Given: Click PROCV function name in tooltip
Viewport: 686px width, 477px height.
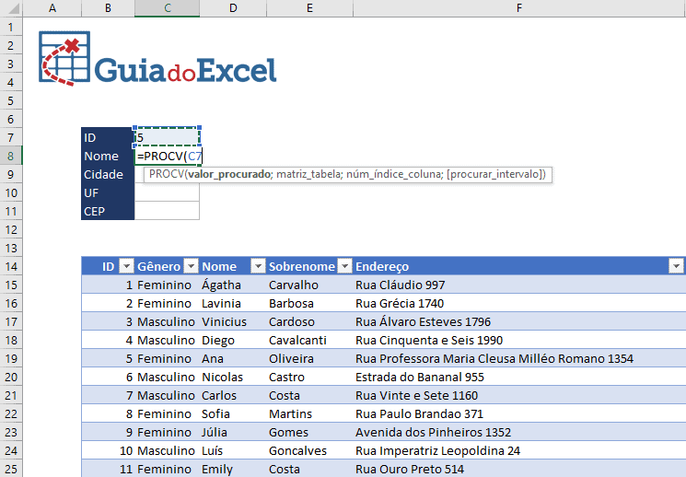Looking at the screenshot, I should pyautogui.click(x=167, y=174).
